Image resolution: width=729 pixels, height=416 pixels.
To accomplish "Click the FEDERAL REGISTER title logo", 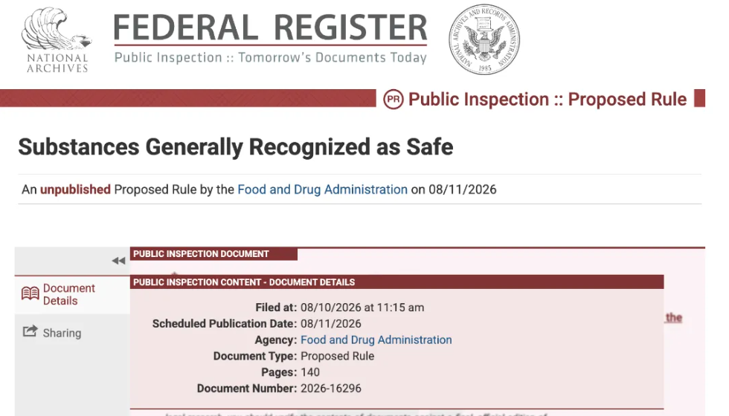I will click(270, 27).
